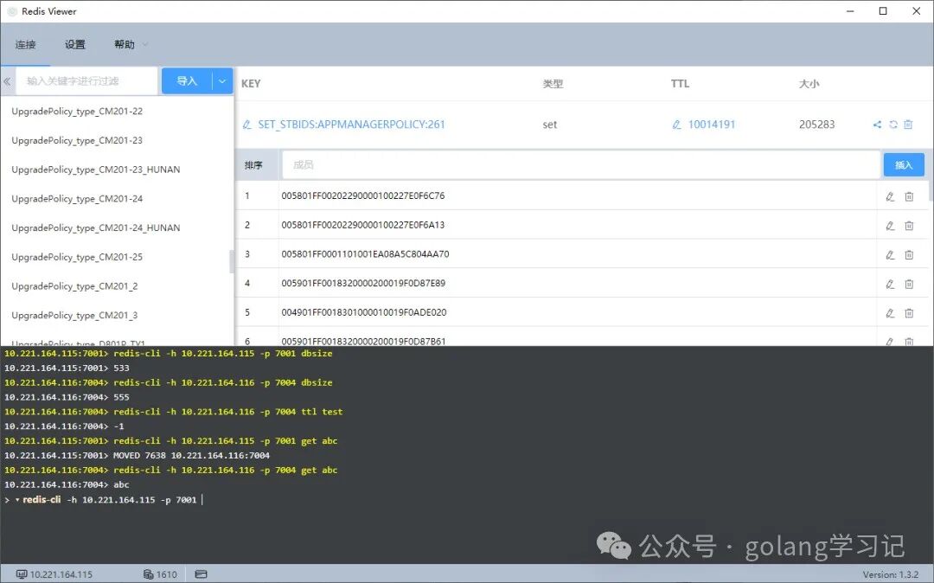The image size is (934, 583).
Task: Delete member row 5 ending 0ADE020
Action: coord(909,313)
